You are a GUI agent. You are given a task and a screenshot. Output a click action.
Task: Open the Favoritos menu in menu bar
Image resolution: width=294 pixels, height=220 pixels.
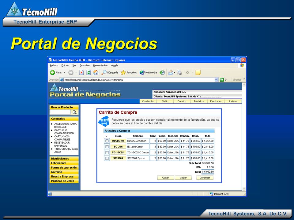(x=85, y=65)
